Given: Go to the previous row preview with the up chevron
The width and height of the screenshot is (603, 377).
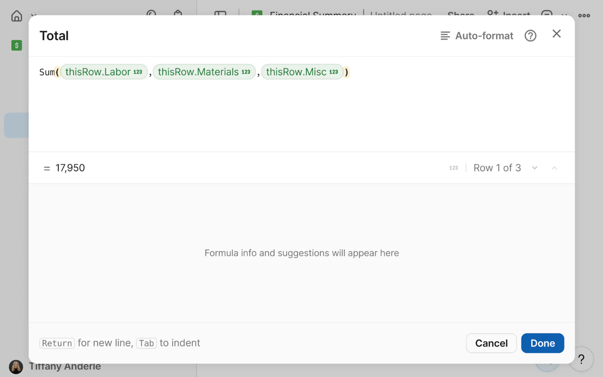Looking at the screenshot, I should click(x=554, y=168).
